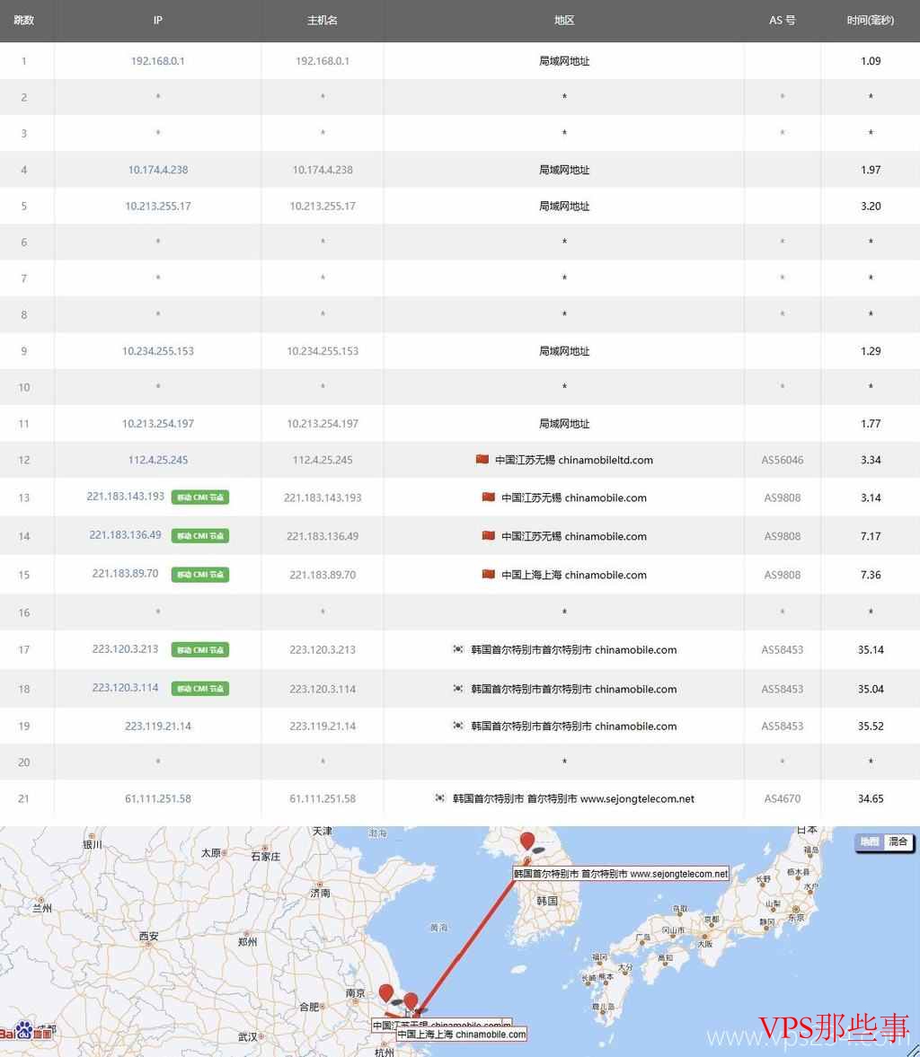Click AS9808 in hop 13 row
Screen dimensions: 920x1057
click(x=783, y=498)
